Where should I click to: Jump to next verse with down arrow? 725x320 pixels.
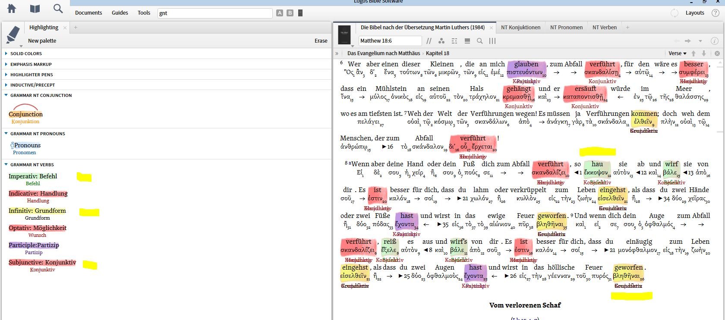pyautogui.click(x=704, y=53)
